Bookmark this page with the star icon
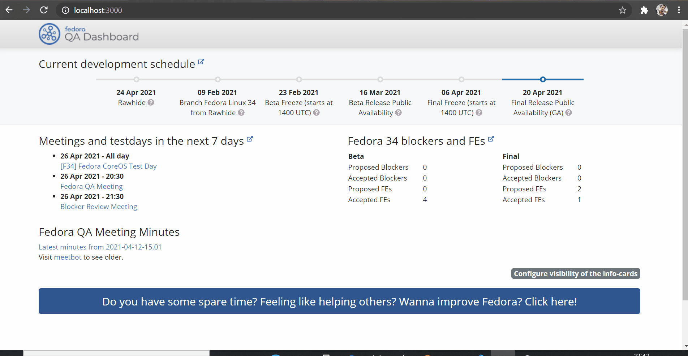Screen dimensions: 688x356 (622, 10)
